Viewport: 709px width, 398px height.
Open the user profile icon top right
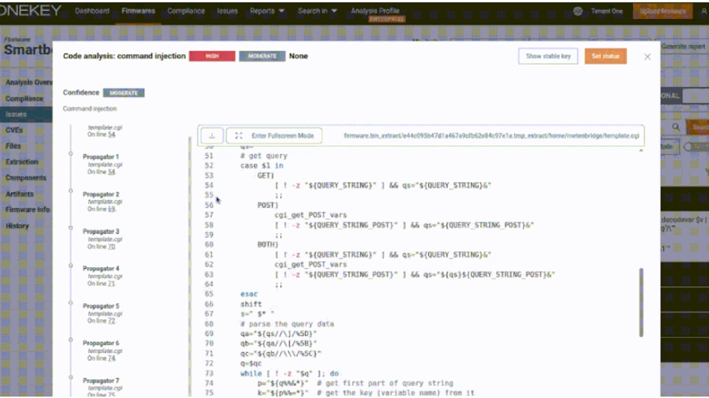(x=703, y=10)
